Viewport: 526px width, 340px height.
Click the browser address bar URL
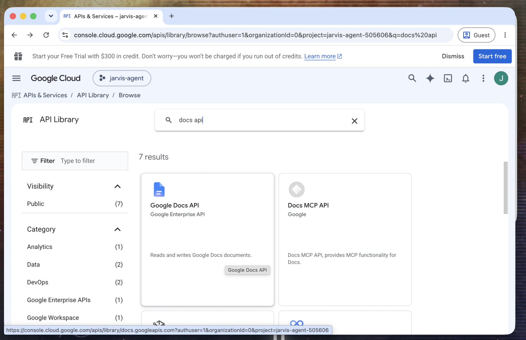click(x=255, y=35)
